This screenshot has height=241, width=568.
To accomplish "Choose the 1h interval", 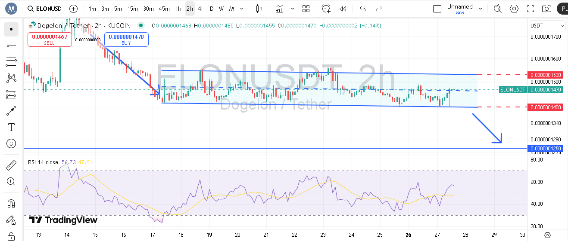I will click(178, 9).
